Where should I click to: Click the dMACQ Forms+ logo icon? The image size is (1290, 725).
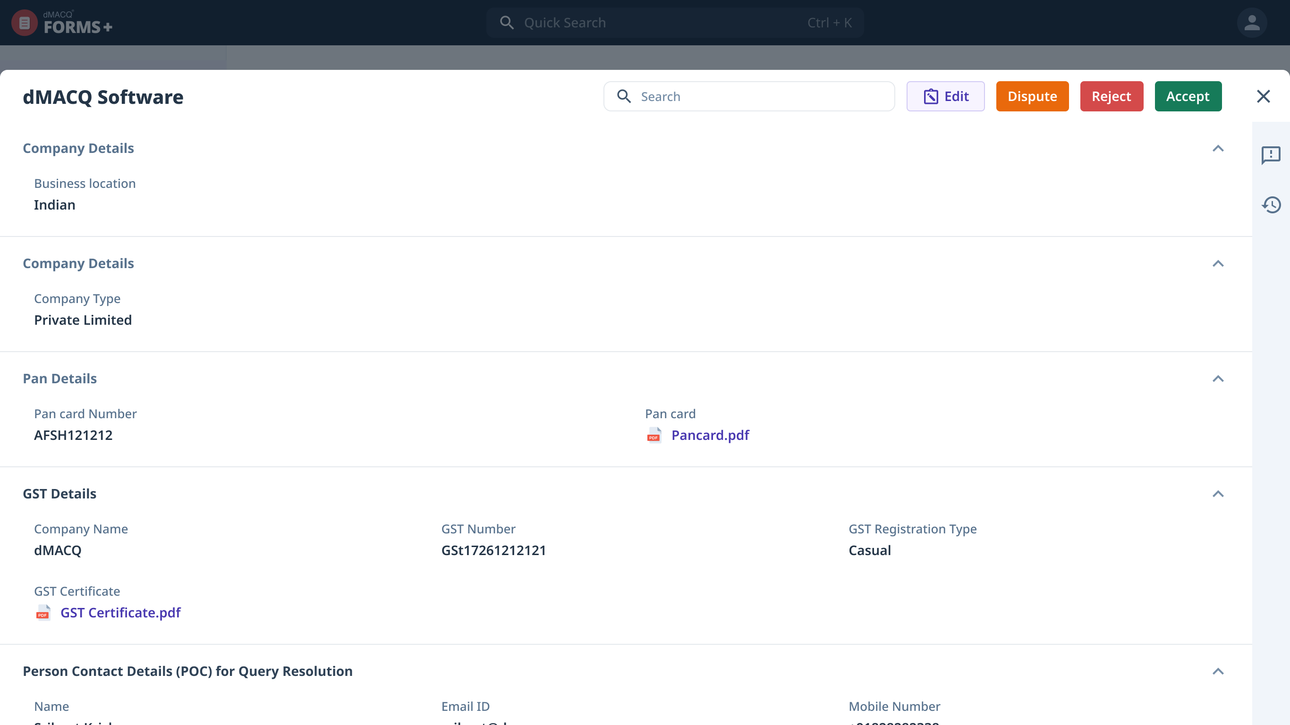(24, 23)
